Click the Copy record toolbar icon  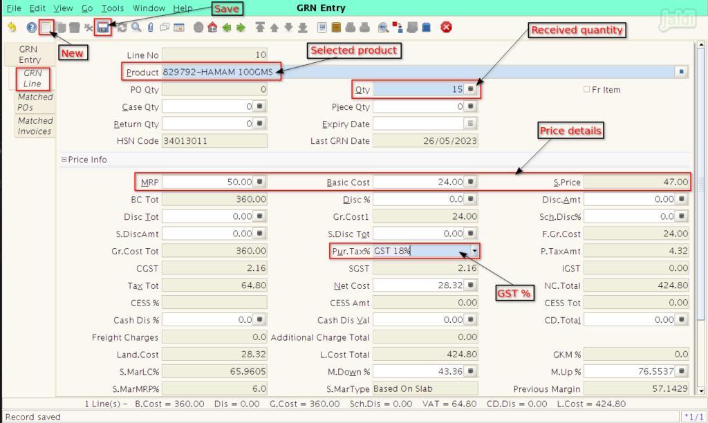click(x=62, y=28)
